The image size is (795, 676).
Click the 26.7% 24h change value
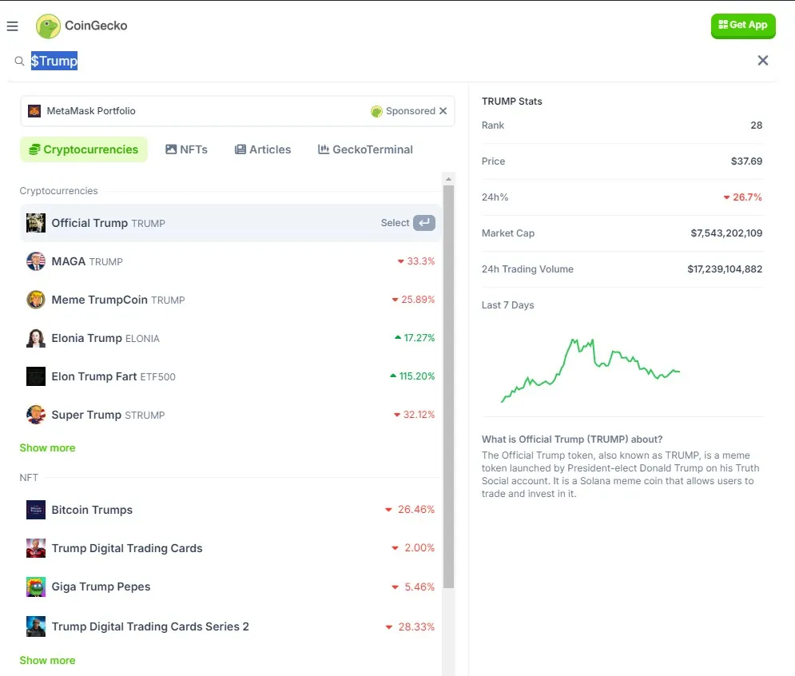pyautogui.click(x=742, y=197)
